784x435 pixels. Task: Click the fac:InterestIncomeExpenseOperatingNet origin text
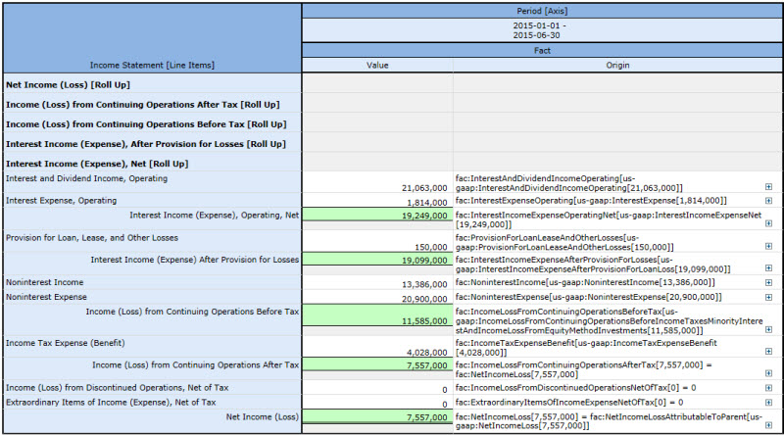click(609, 219)
